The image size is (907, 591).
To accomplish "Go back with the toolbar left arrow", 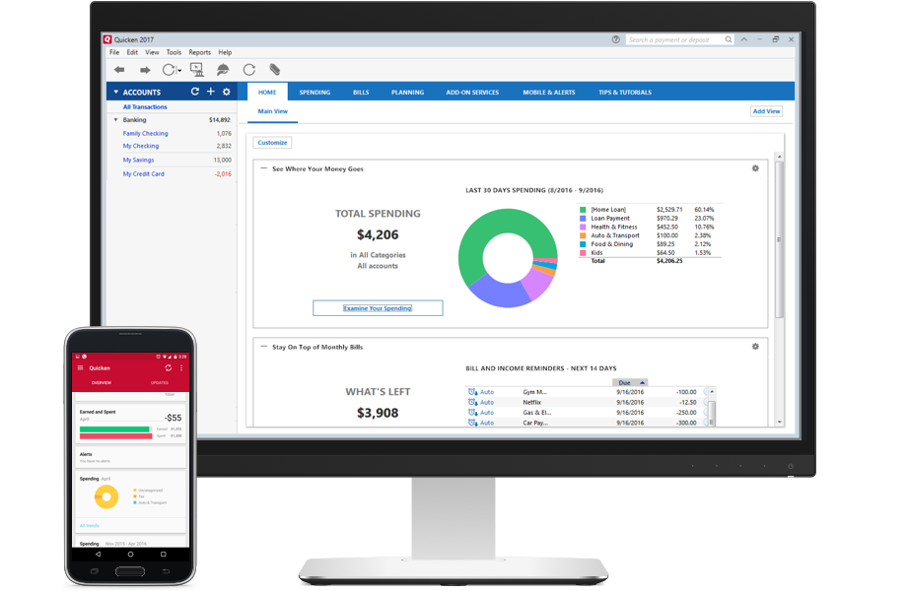I will [x=119, y=70].
